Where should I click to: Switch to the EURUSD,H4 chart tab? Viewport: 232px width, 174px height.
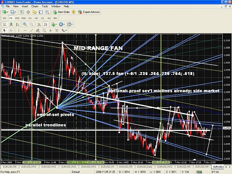click(x=107, y=167)
